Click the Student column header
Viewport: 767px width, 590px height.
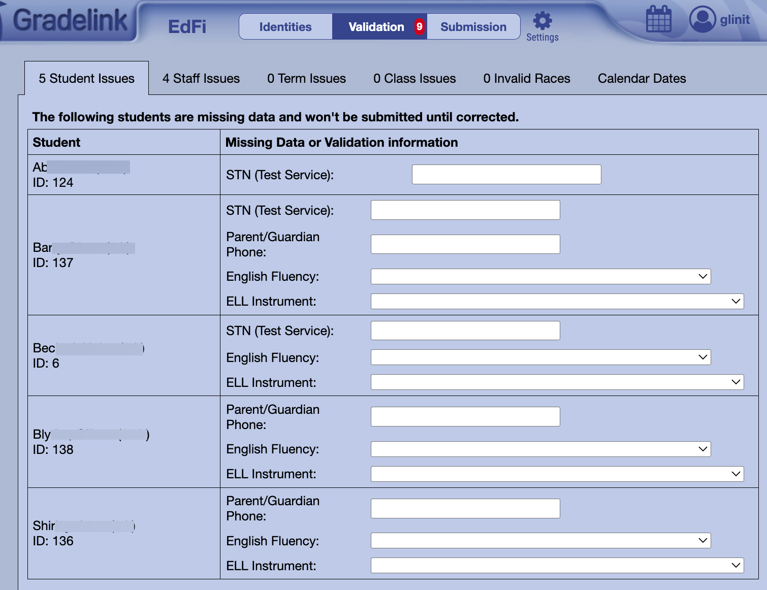pyautogui.click(x=124, y=142)
